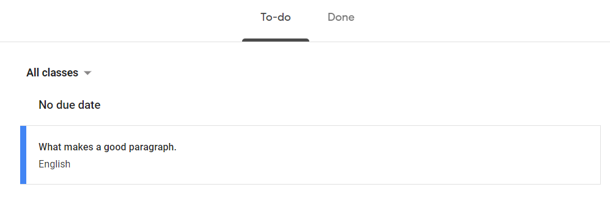610x220 pixels.
Task: Expand the All classes filter dropdown
Action: point(59,73)
